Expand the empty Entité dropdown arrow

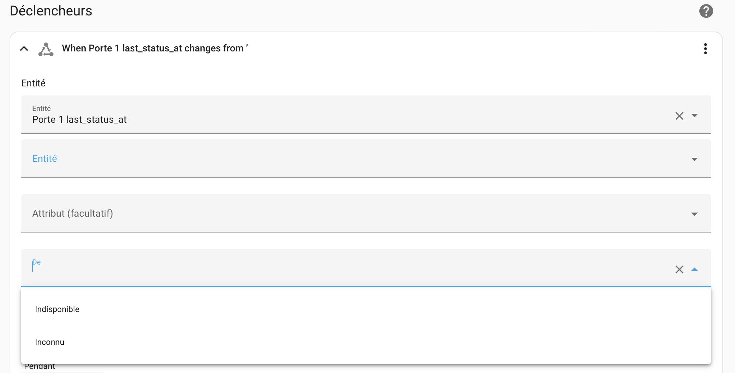pyautogui.click(x=695, y=159)
